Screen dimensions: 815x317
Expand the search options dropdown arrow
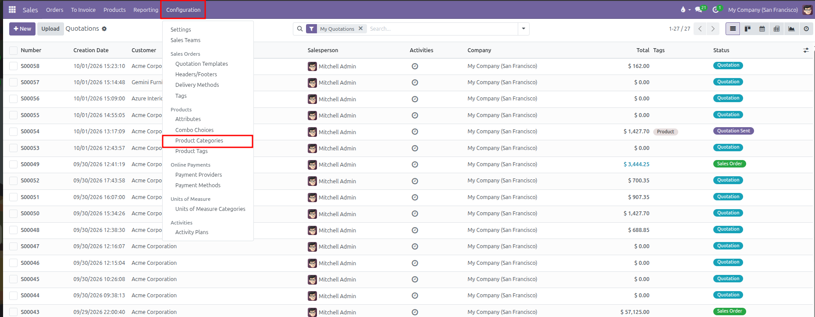[x=523, y=29]
